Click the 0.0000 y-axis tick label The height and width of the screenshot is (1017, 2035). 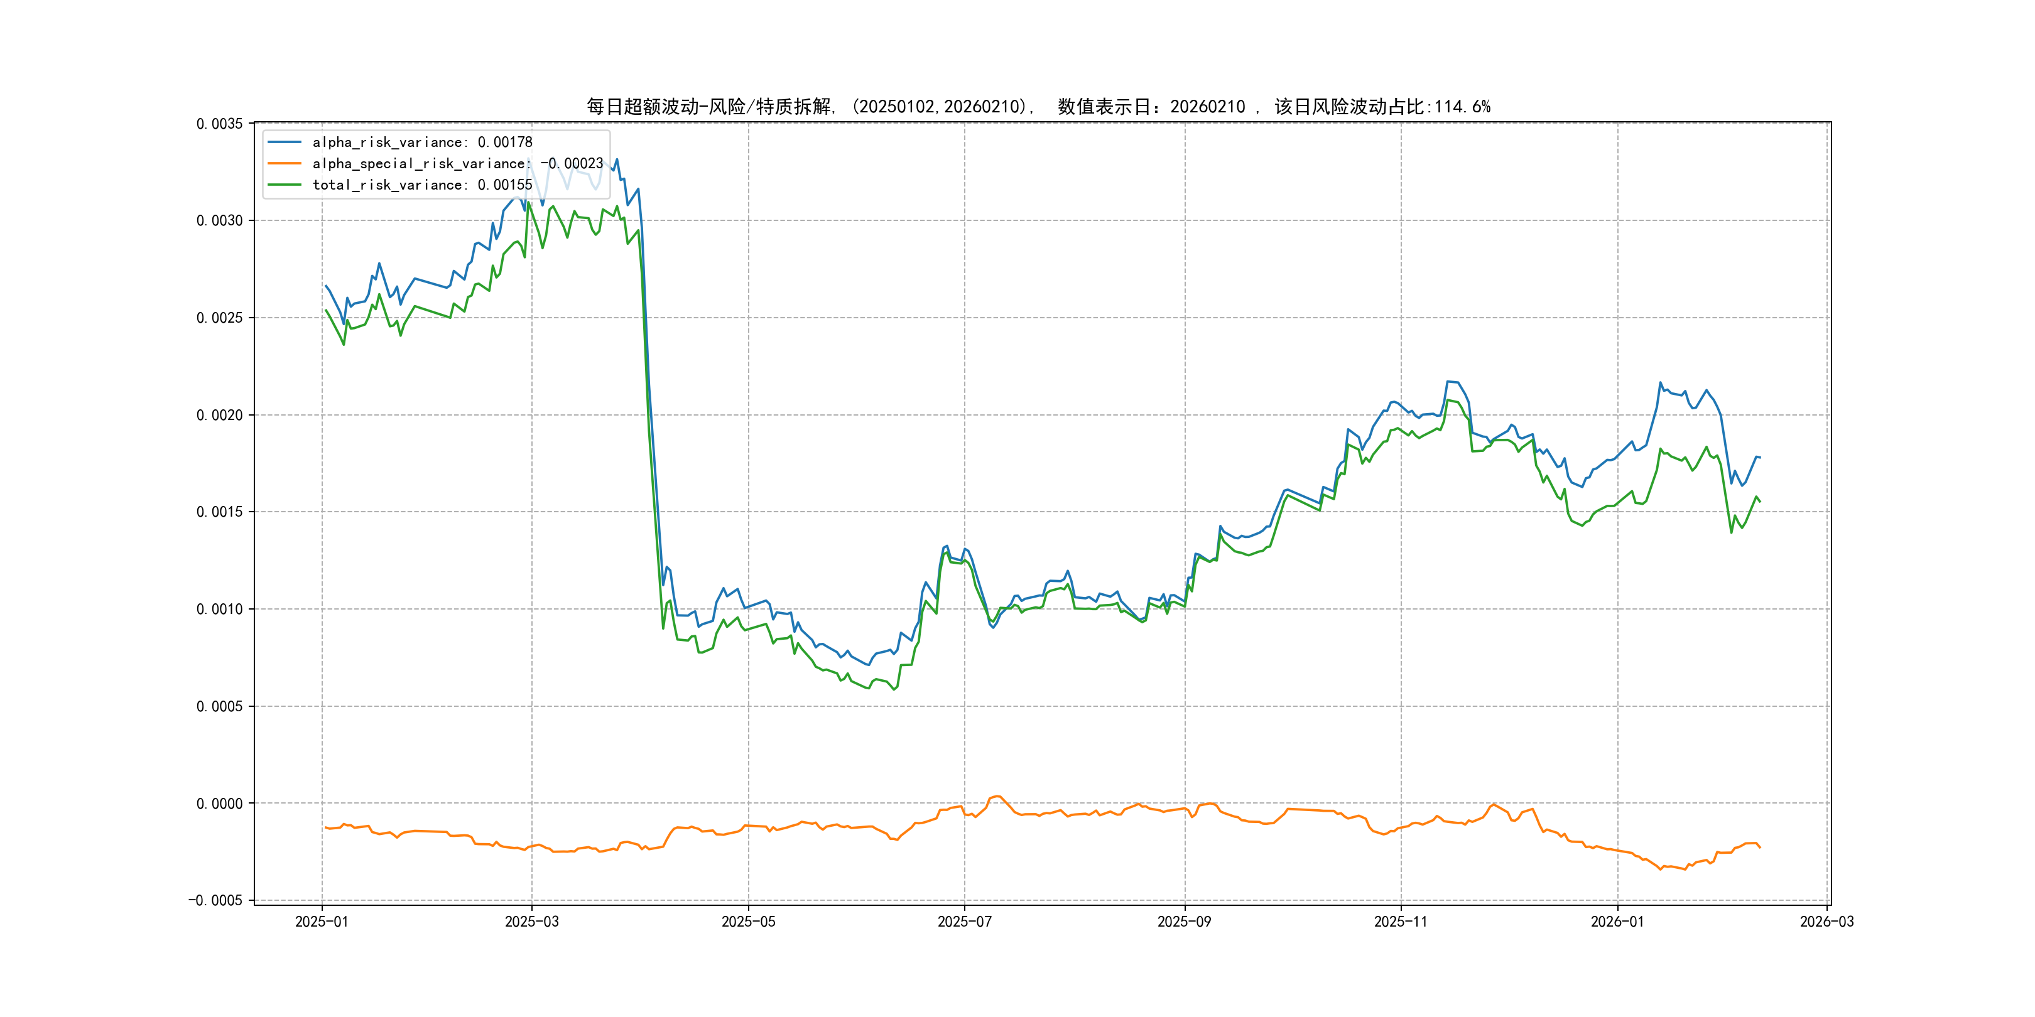coord(220,804)
